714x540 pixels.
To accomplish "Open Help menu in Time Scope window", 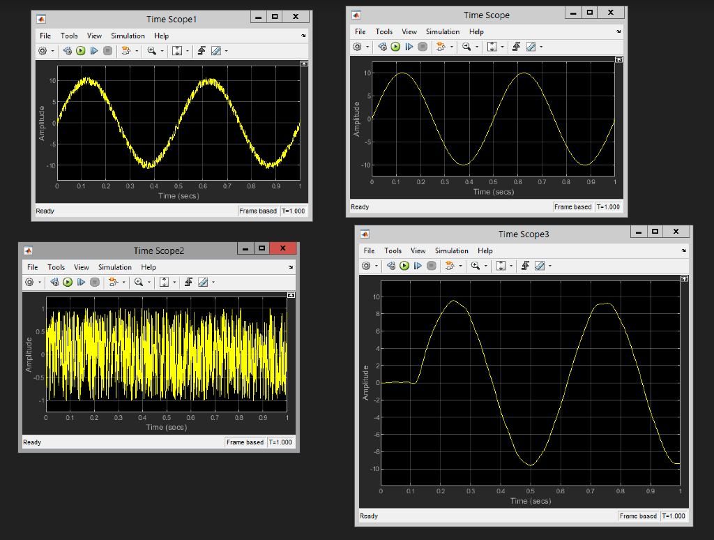I will (476, 32).
